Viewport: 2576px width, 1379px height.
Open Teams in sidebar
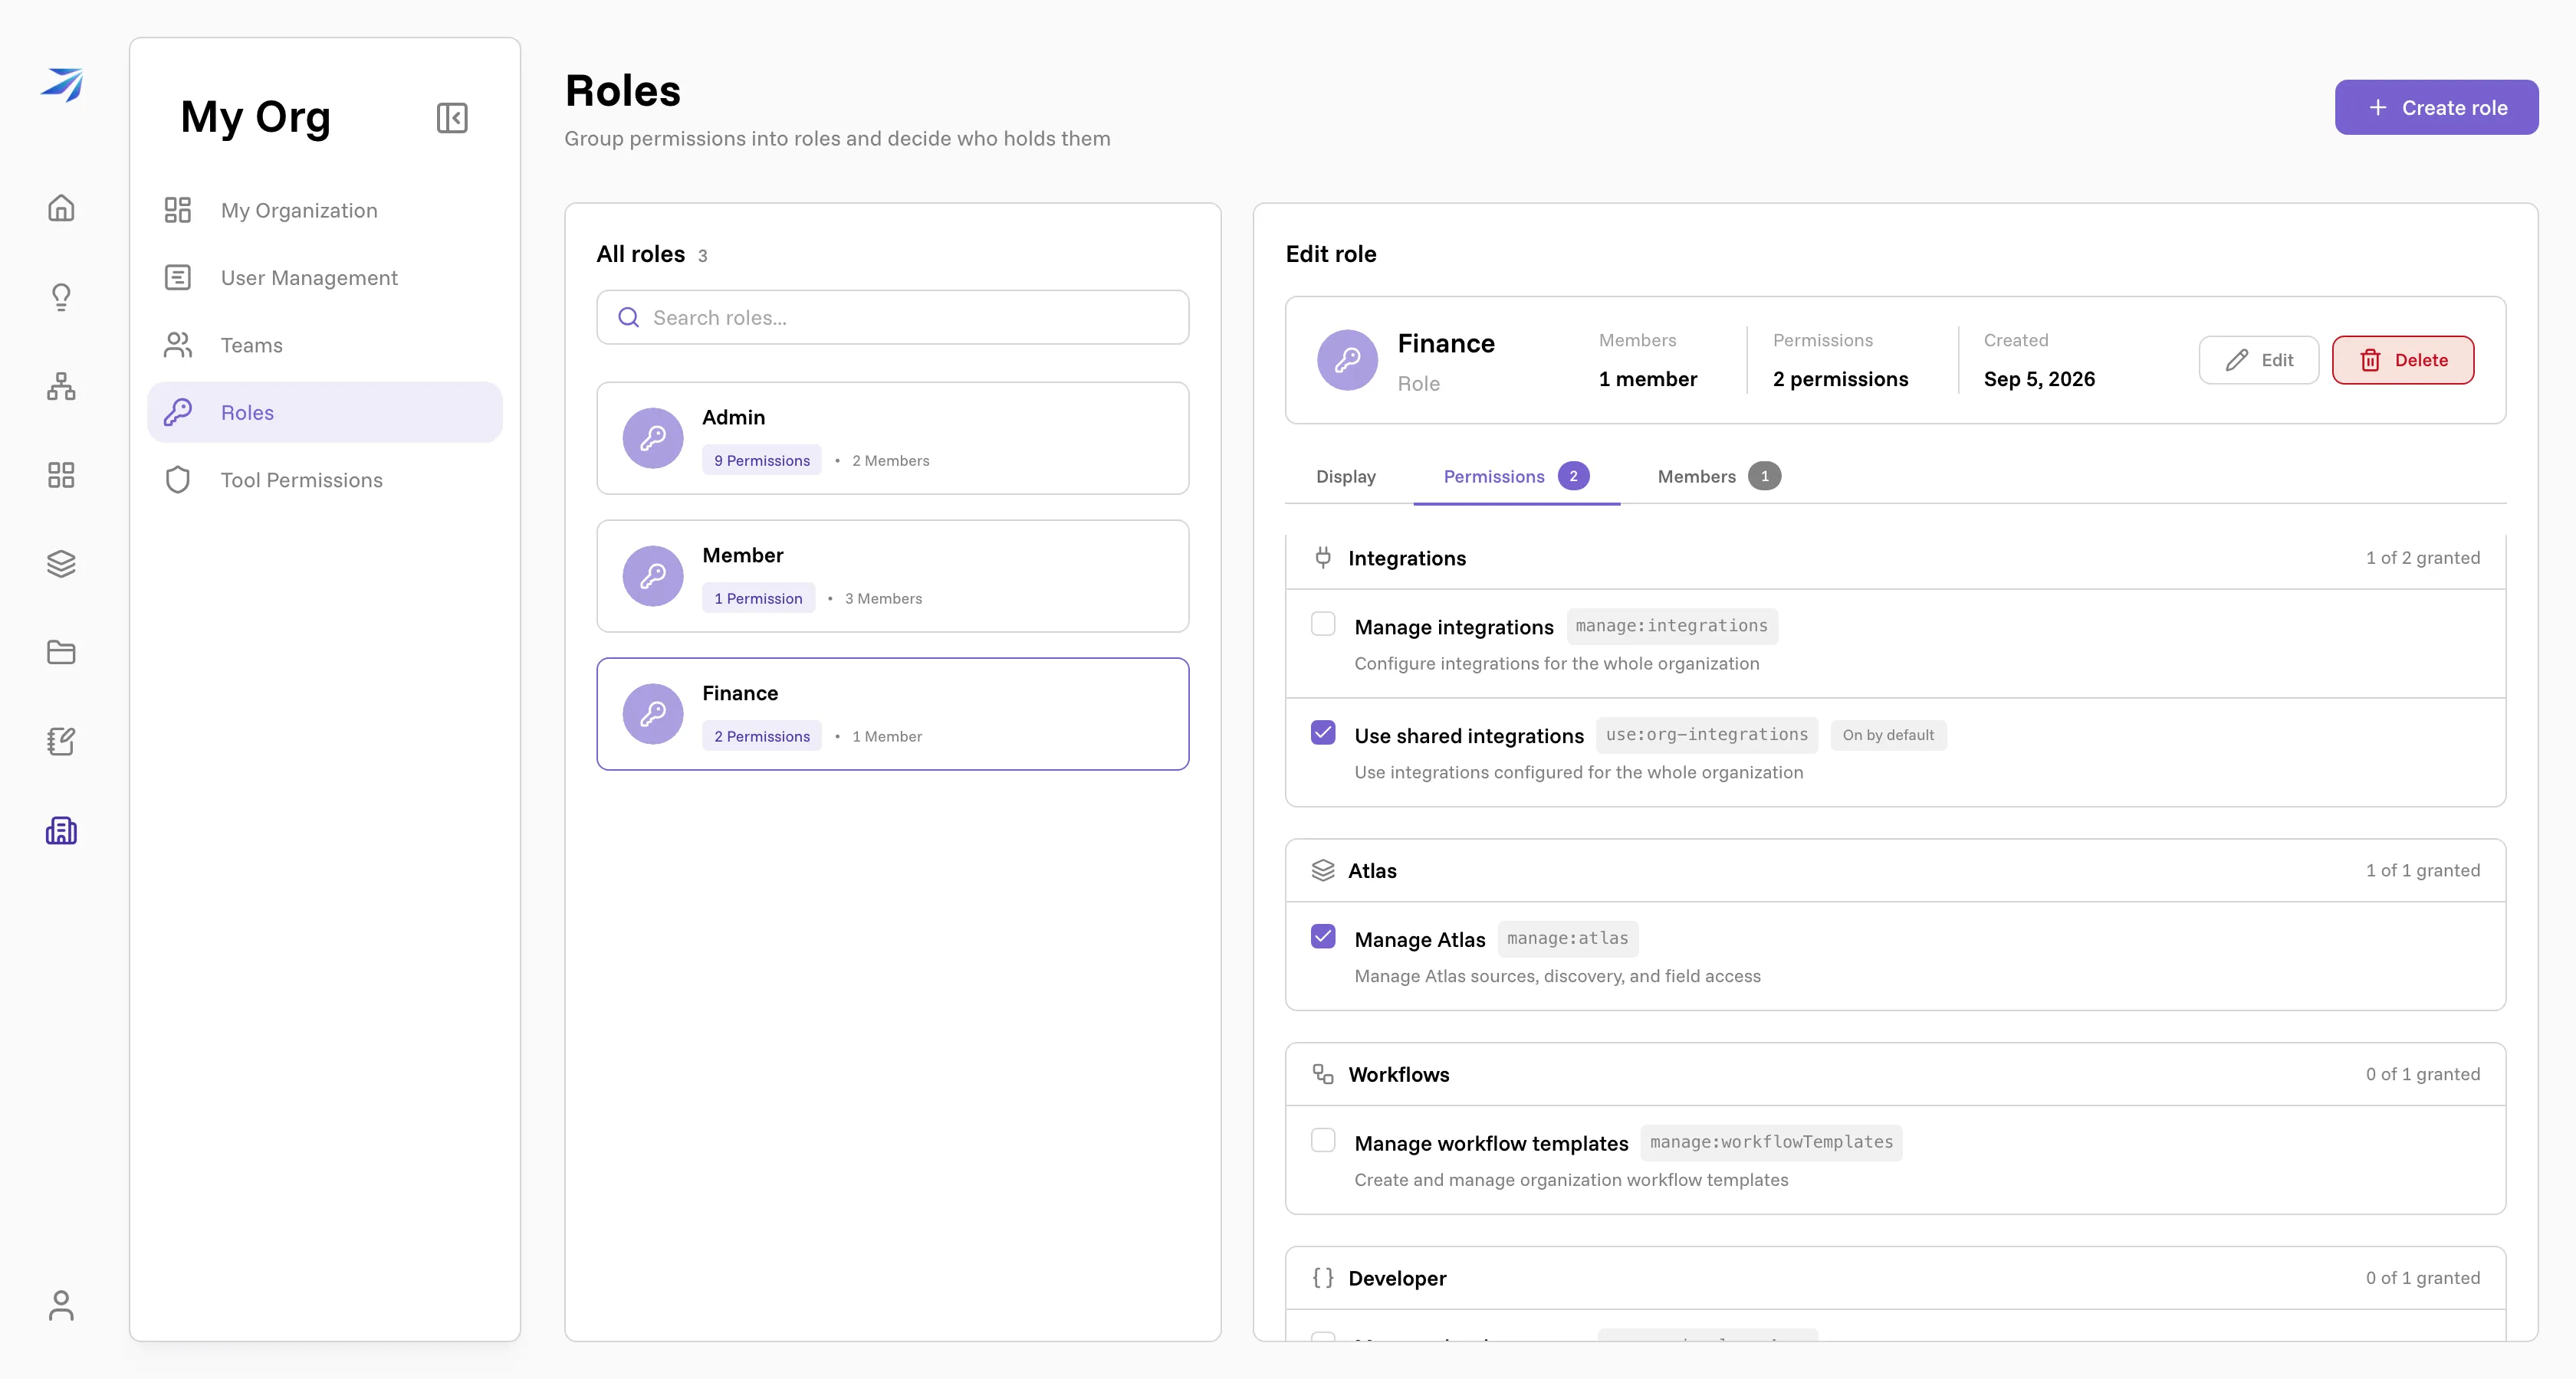[324, 345]
